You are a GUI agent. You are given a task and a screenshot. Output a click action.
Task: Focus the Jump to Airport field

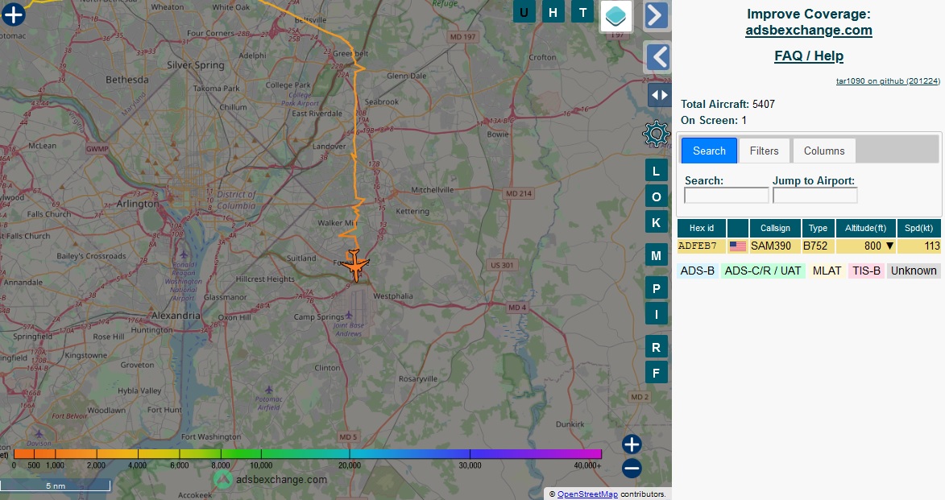[x=814, y=195]
